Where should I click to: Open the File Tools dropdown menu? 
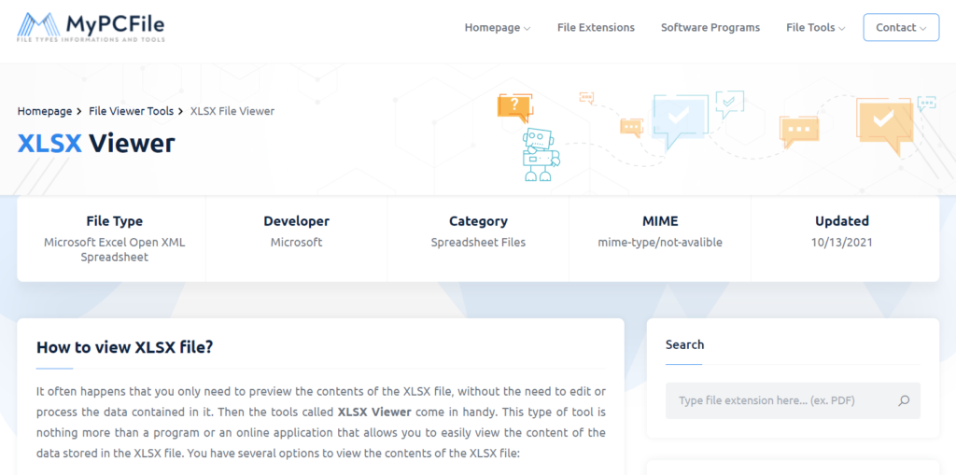pyautogui.click(x=815, y=28)
